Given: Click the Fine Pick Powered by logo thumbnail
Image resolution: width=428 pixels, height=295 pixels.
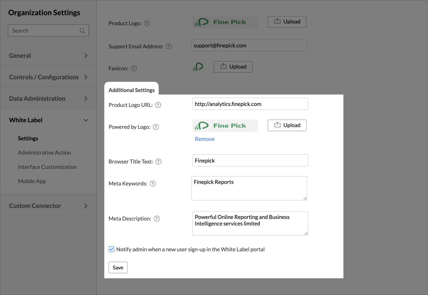Looking at the screenshot, I should pyautogui.click(x=225, y=126).
